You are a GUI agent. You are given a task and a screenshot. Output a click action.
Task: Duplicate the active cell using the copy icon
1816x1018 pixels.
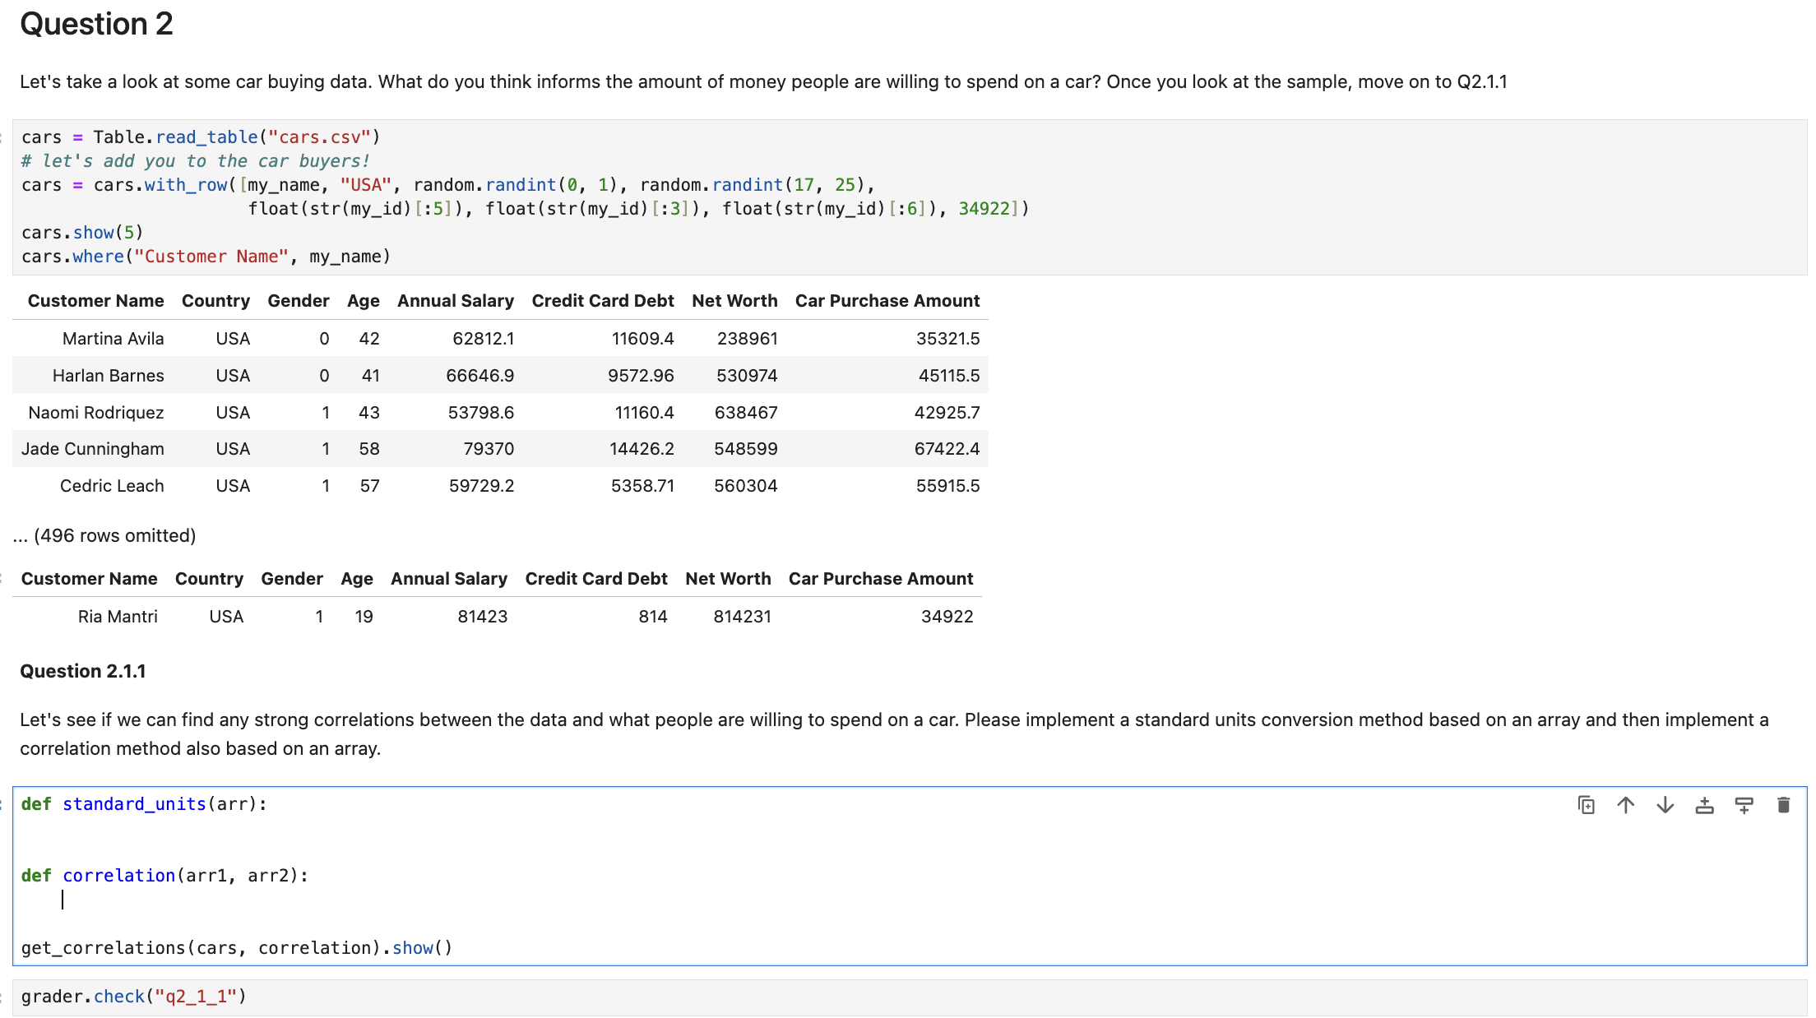1587,805
